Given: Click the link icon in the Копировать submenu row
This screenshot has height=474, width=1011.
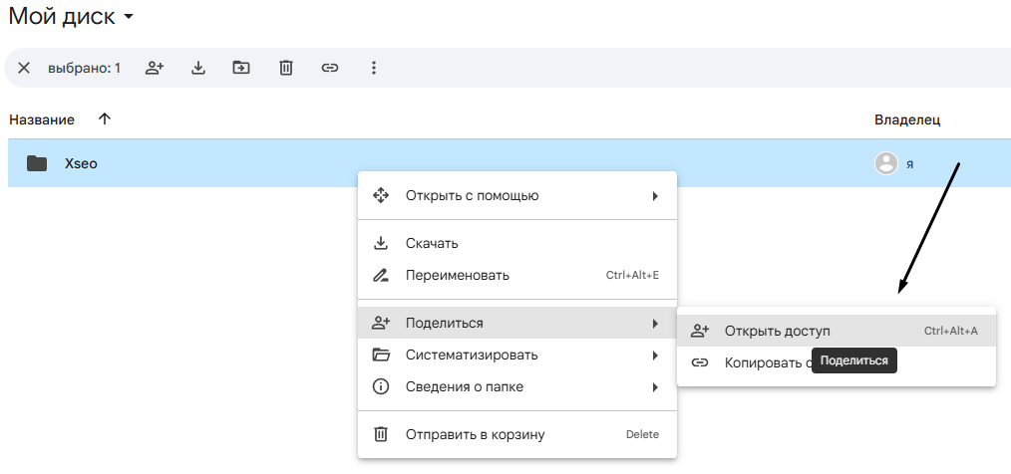Looking at the screenshot, I should (x=700, y=362).
